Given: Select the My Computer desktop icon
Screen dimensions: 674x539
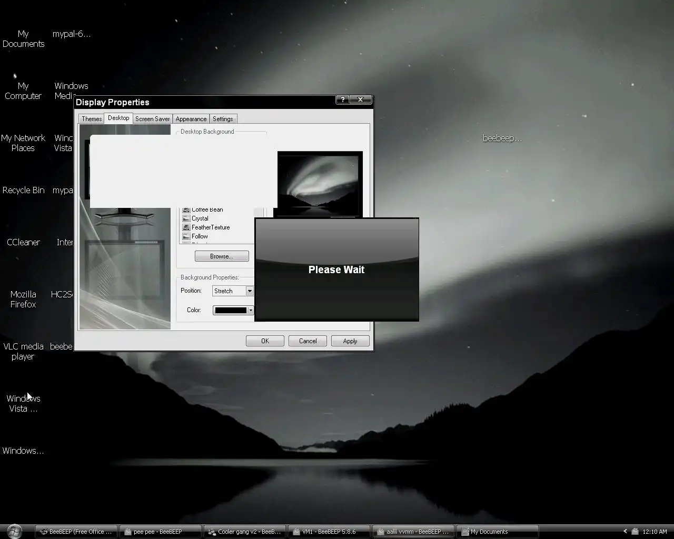Looking at the screenshot, I should 23,91.
